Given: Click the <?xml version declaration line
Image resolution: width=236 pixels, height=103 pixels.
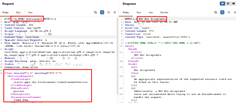Looking at the screenshot, I should [x=33, y=73].
